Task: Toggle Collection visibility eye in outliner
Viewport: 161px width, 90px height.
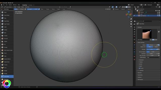Action: 157,11
